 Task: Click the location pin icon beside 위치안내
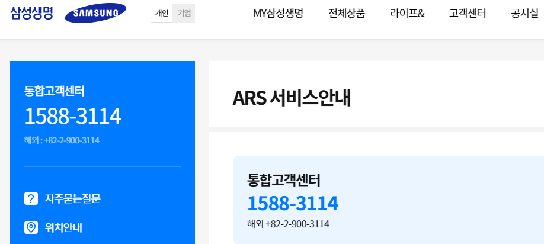point(31,227)
